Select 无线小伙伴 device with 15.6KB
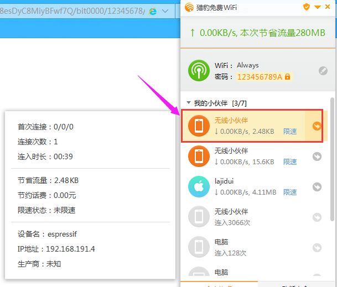 254,156
